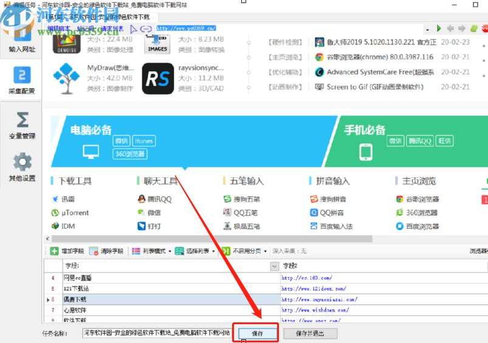The image size is (488, 343).
Task: Click the IDM download tool icon
Action: point(55,226)
